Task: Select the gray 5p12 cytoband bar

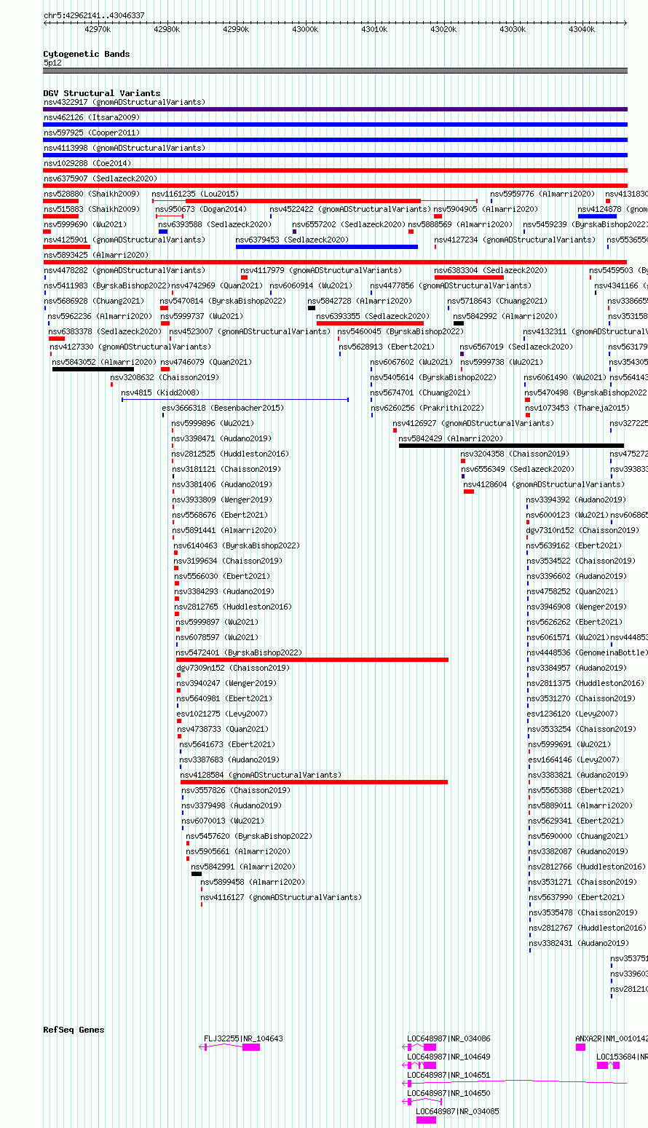Action: click(335, 71)
